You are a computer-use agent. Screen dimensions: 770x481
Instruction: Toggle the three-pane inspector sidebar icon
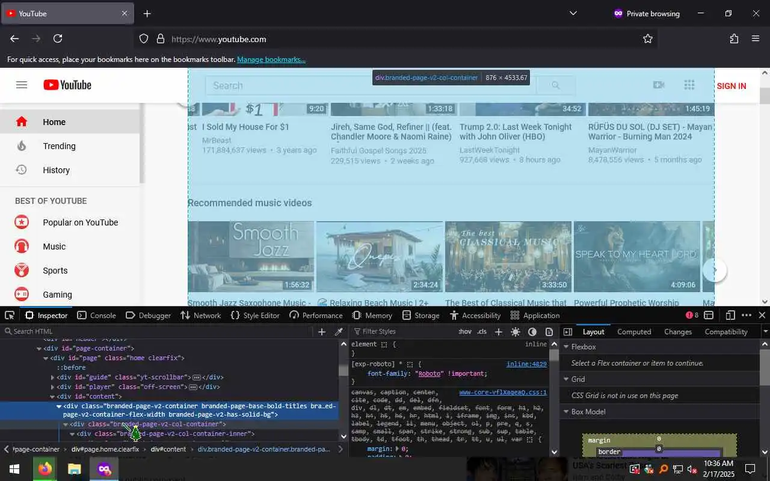pyautogui.click(x=568, y=331)
